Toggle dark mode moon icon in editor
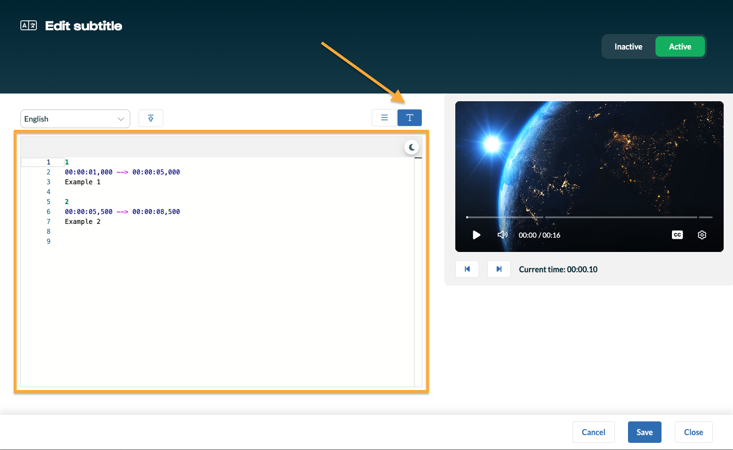Image resolution: width=733 pixels, height=450 pixels. tap(412, 147)
